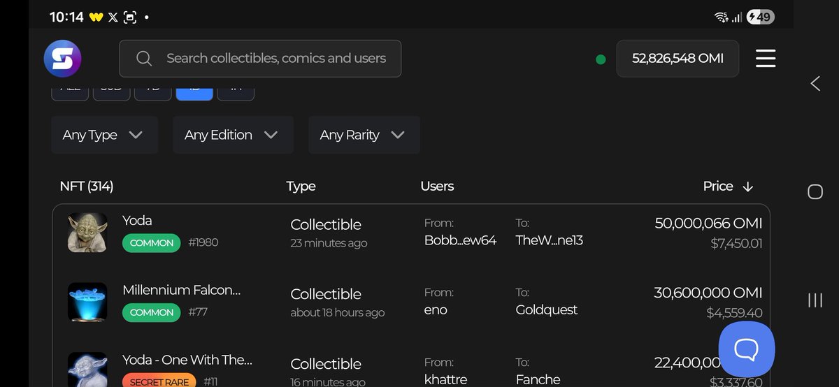Tap the battery indicator showing 49
The height and width of the screenshot is (387, 839).
click(x=761, y=17)
